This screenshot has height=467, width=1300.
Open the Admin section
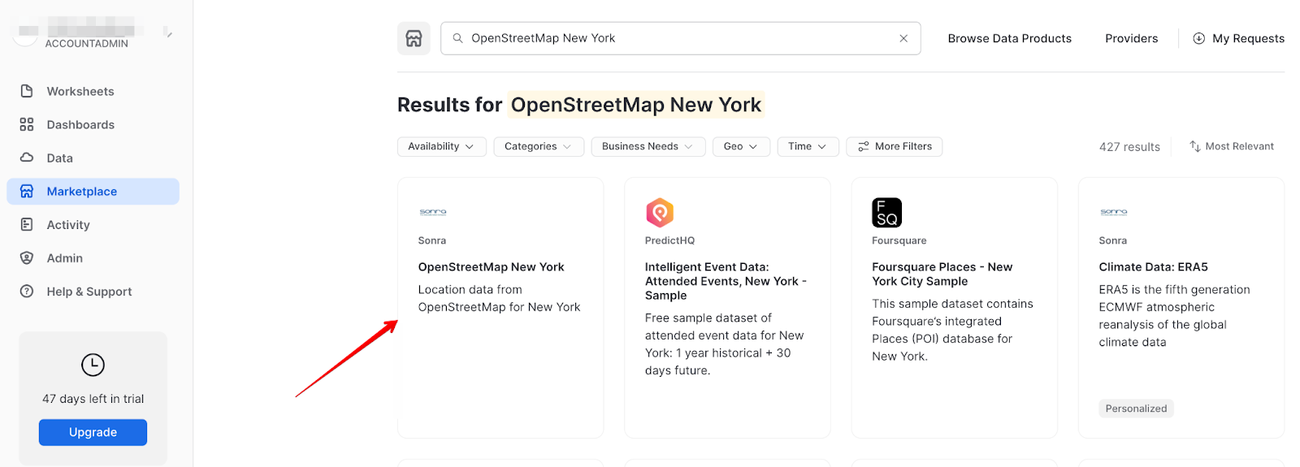pos(93,257)
